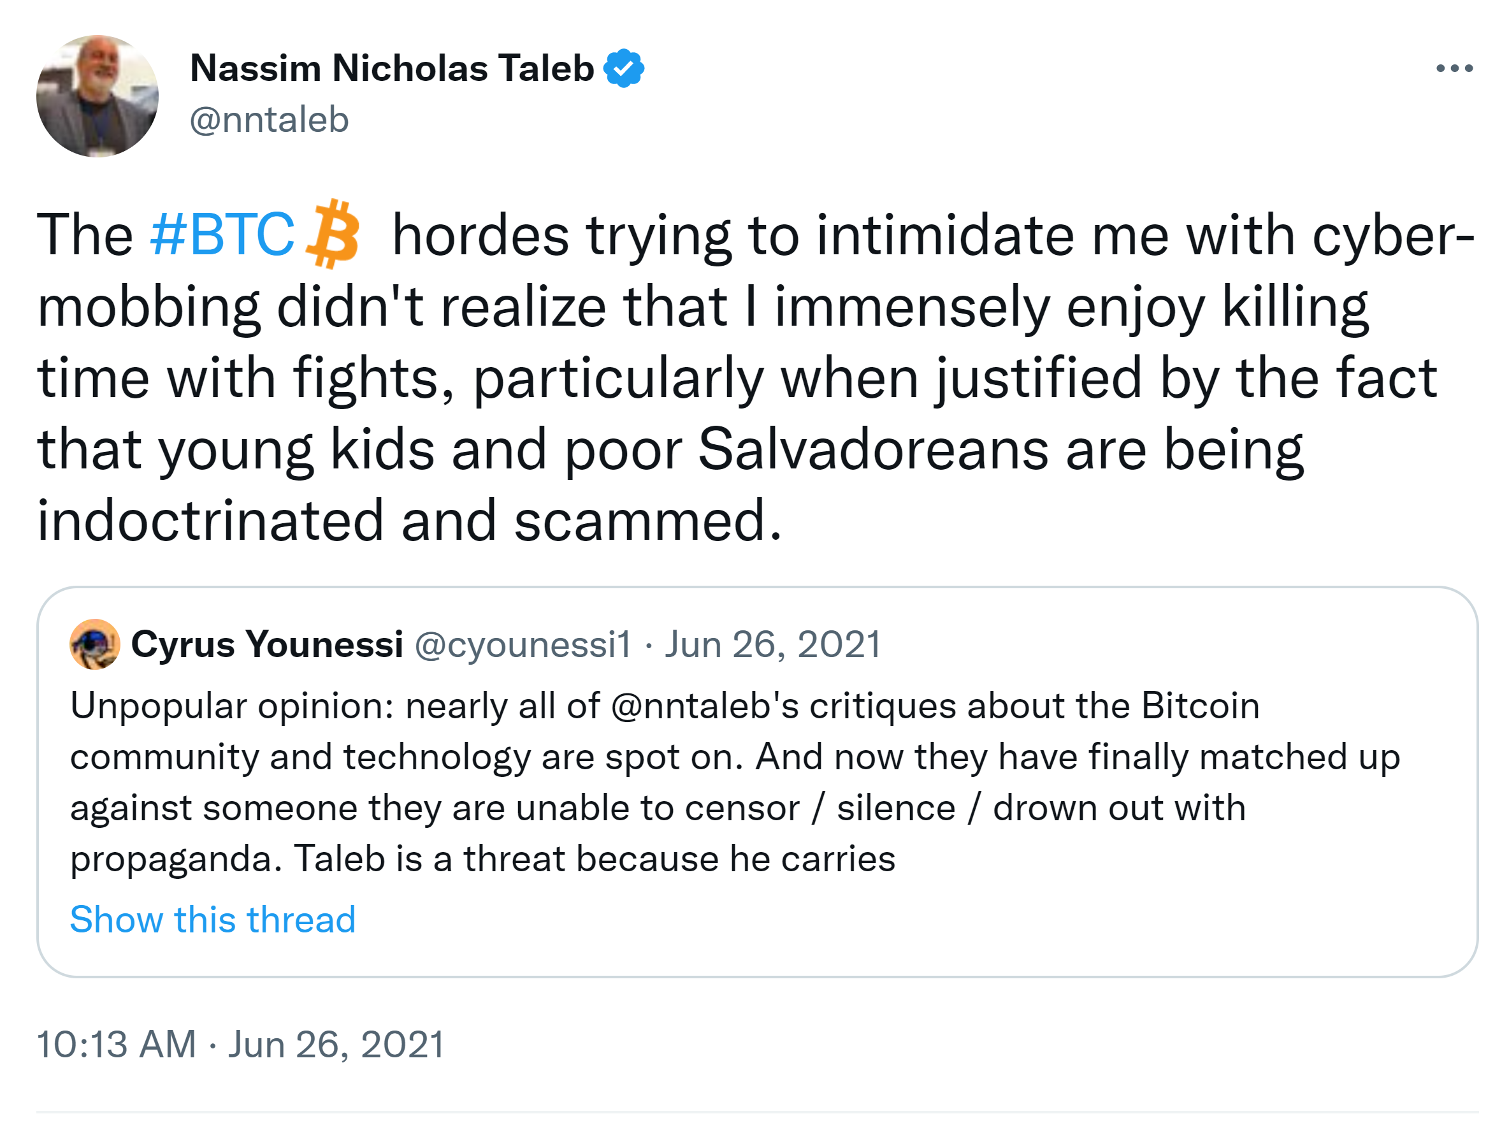Click the orange Bitcoin emoji icon
The height and width of the screenshot is (1144, 1509).
pos(332,234)
